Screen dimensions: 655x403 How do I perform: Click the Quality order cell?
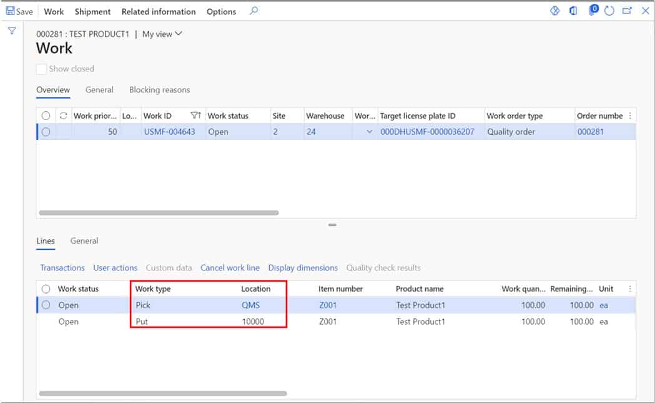click(x=511, y=132)
